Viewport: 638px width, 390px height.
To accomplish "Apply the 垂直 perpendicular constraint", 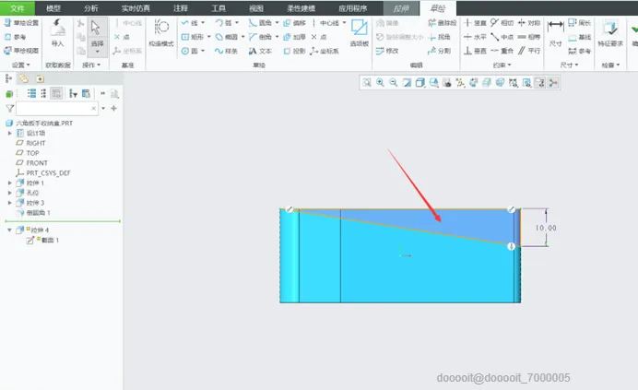I will [475, 51].
